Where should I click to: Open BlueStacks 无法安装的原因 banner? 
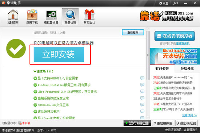[175, 56]
